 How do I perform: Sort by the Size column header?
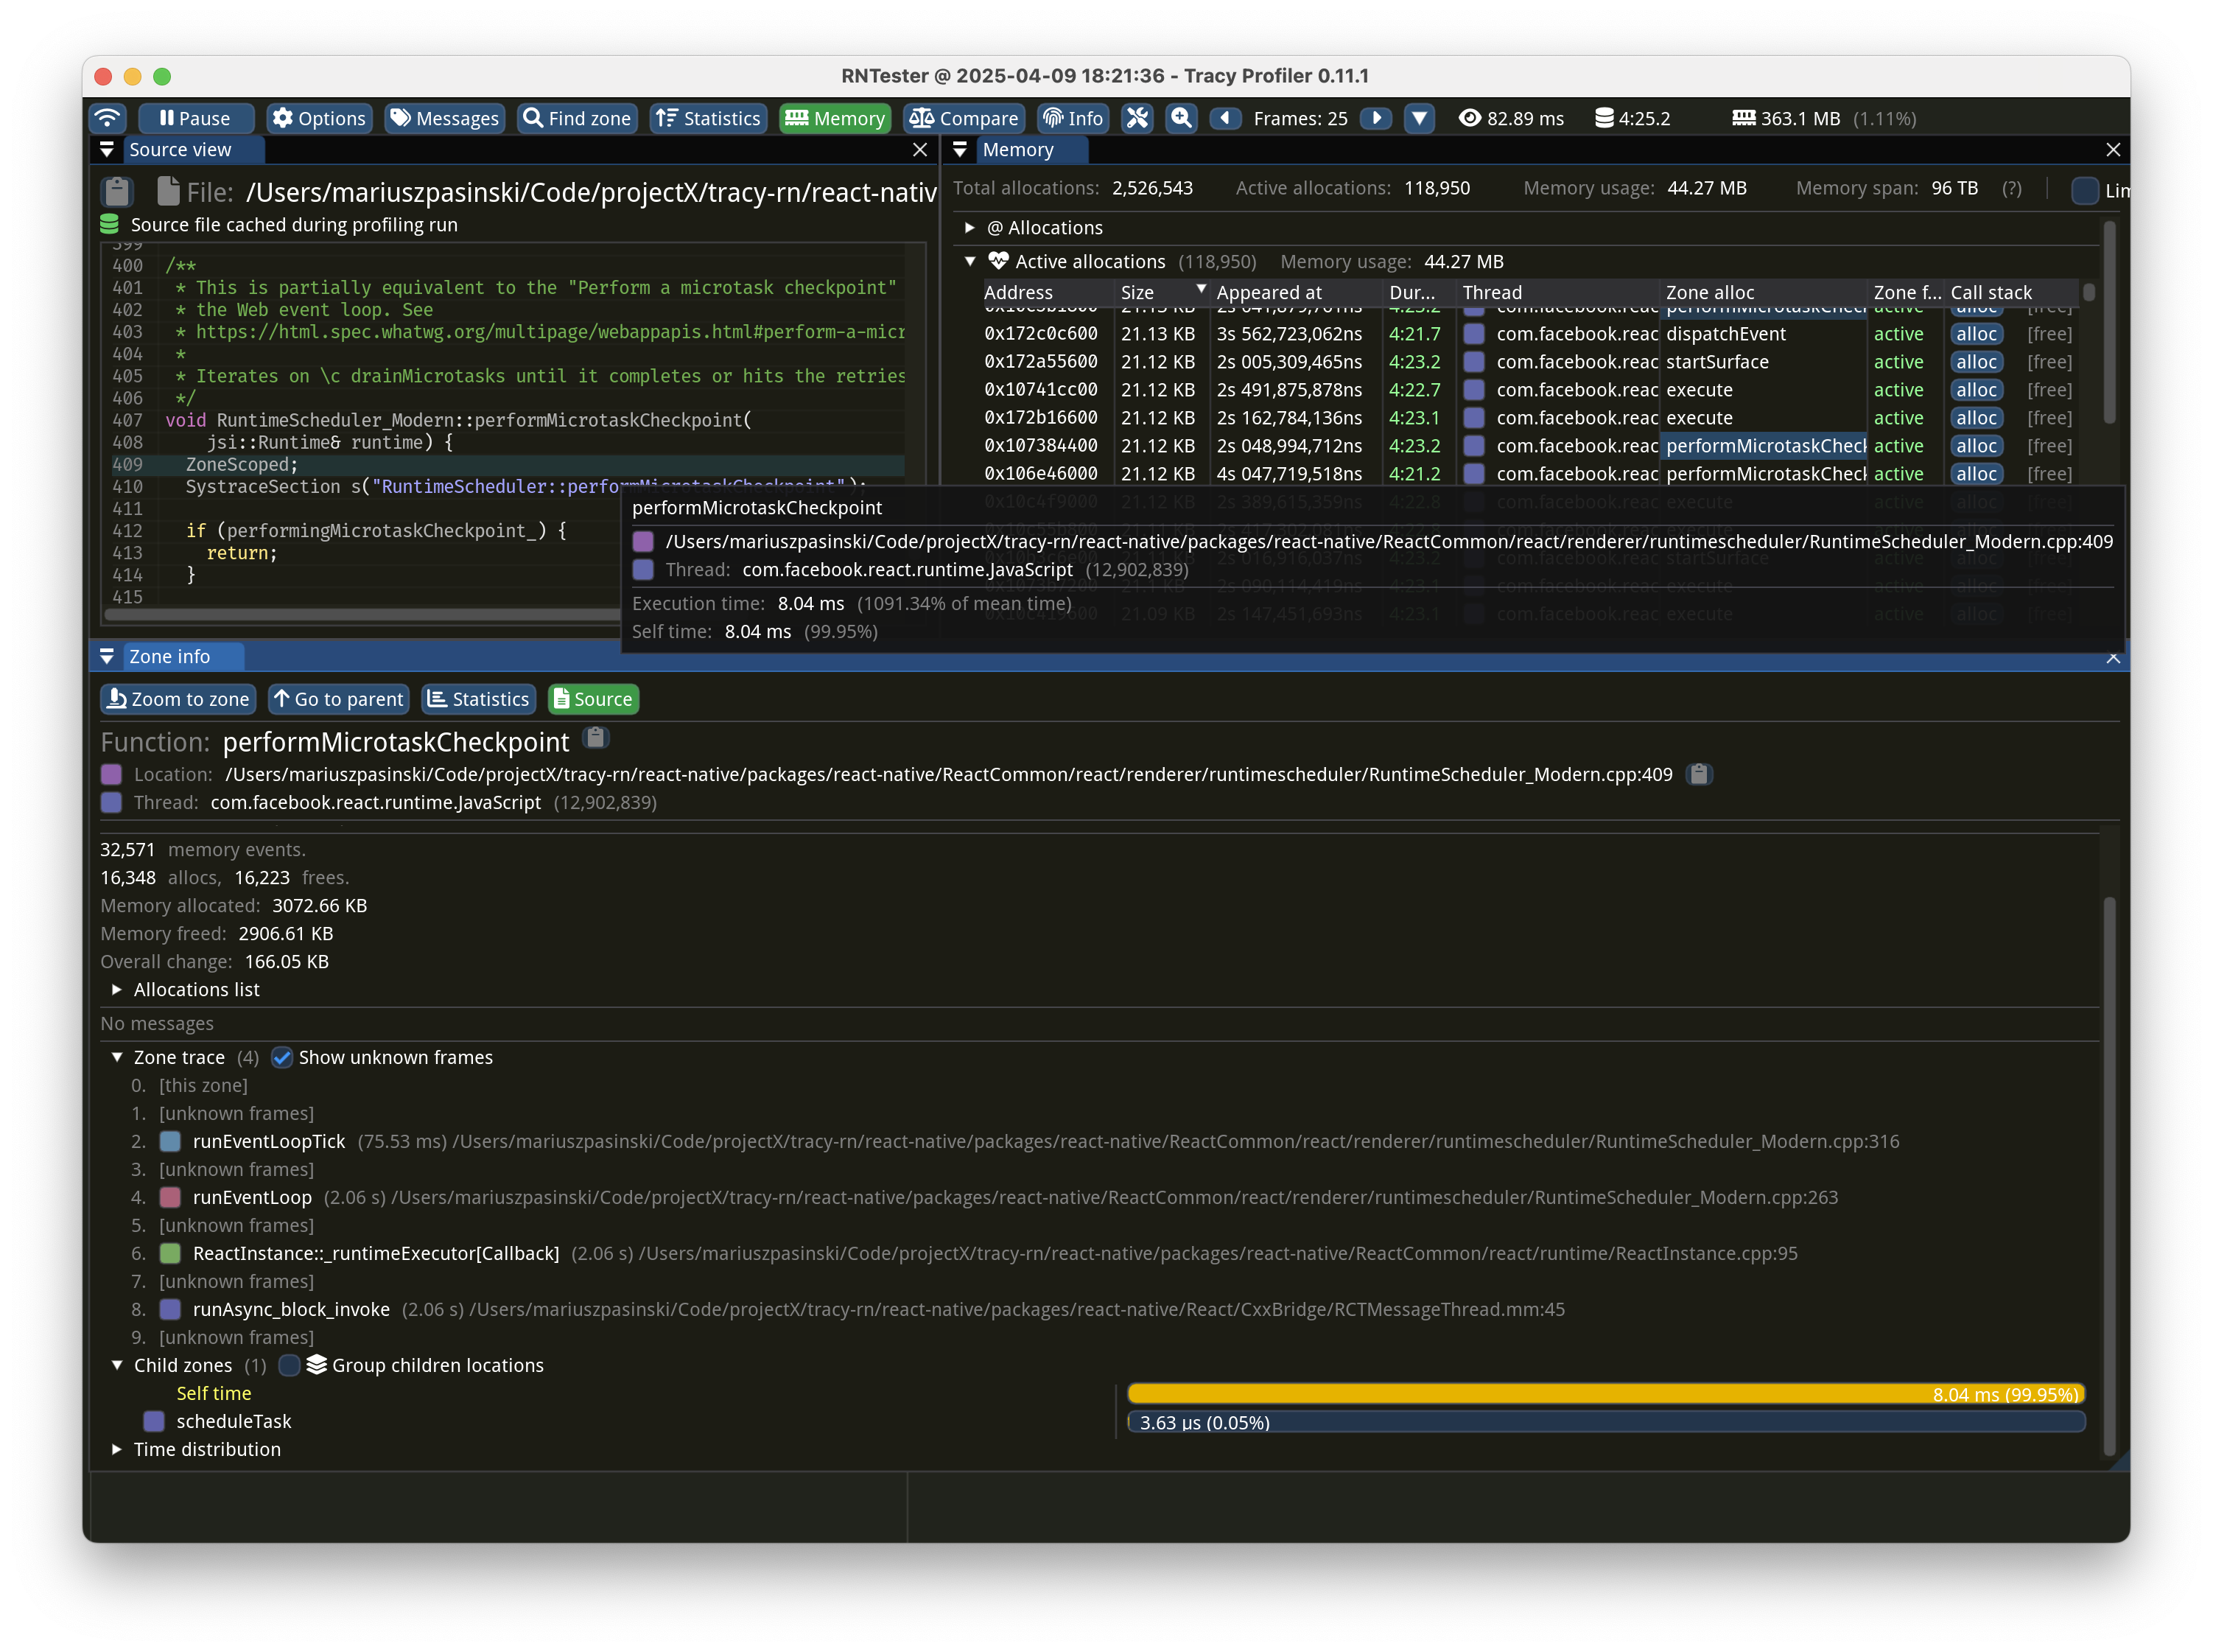[x=1162, y=292]
